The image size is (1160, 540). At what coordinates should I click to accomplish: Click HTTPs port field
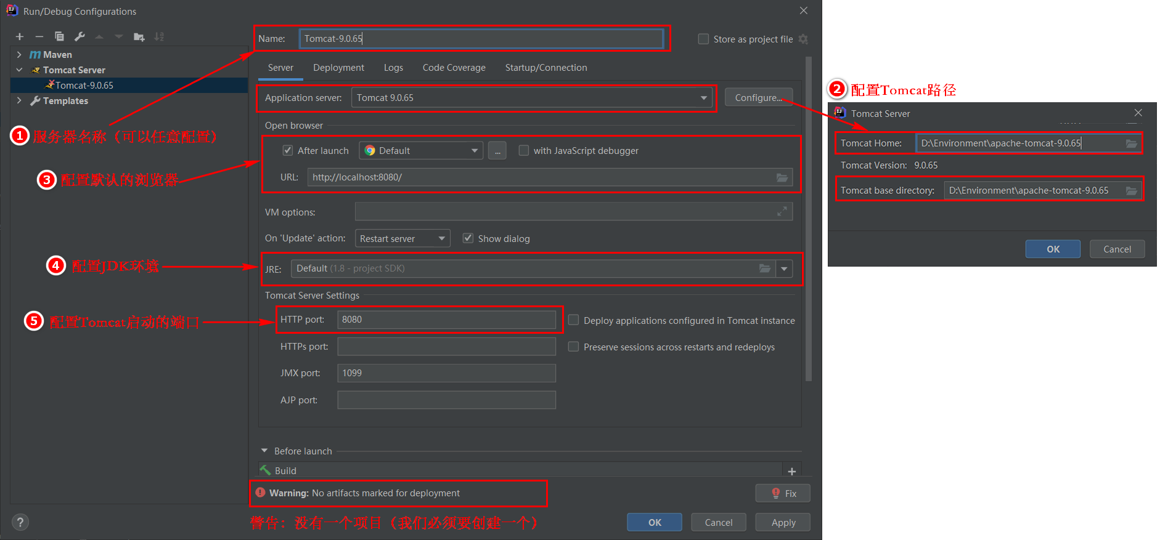click(446, 347)
